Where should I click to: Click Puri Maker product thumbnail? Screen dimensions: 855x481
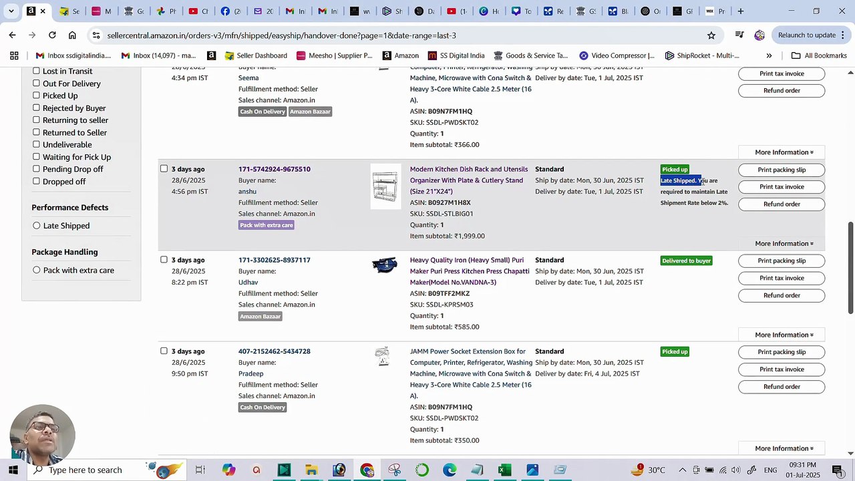pos(385,265)
